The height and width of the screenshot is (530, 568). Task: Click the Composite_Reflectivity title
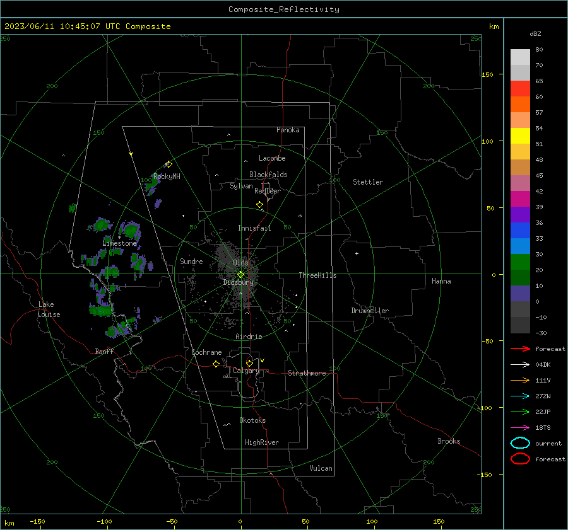click(284, 9)
